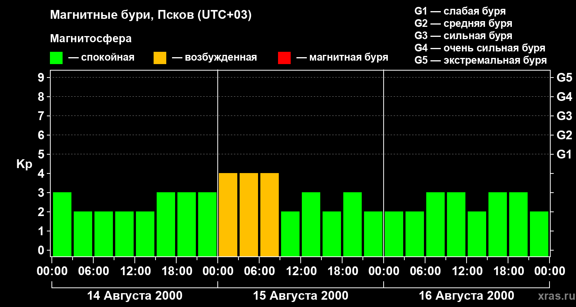Screen dimensions: 576x307
Task: Click the orange 'возбужденная' legend swatch
Action: [160, 58]
